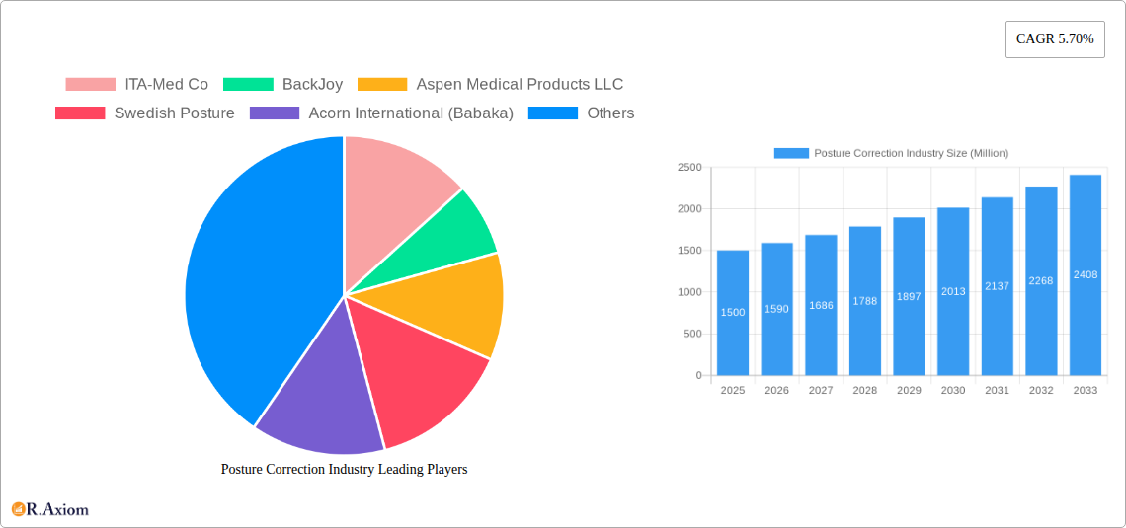This screenshot has width=1126, height=528.
Task: Click the Swedish Posture red legend swatch
Action: [x=80, y=113]
